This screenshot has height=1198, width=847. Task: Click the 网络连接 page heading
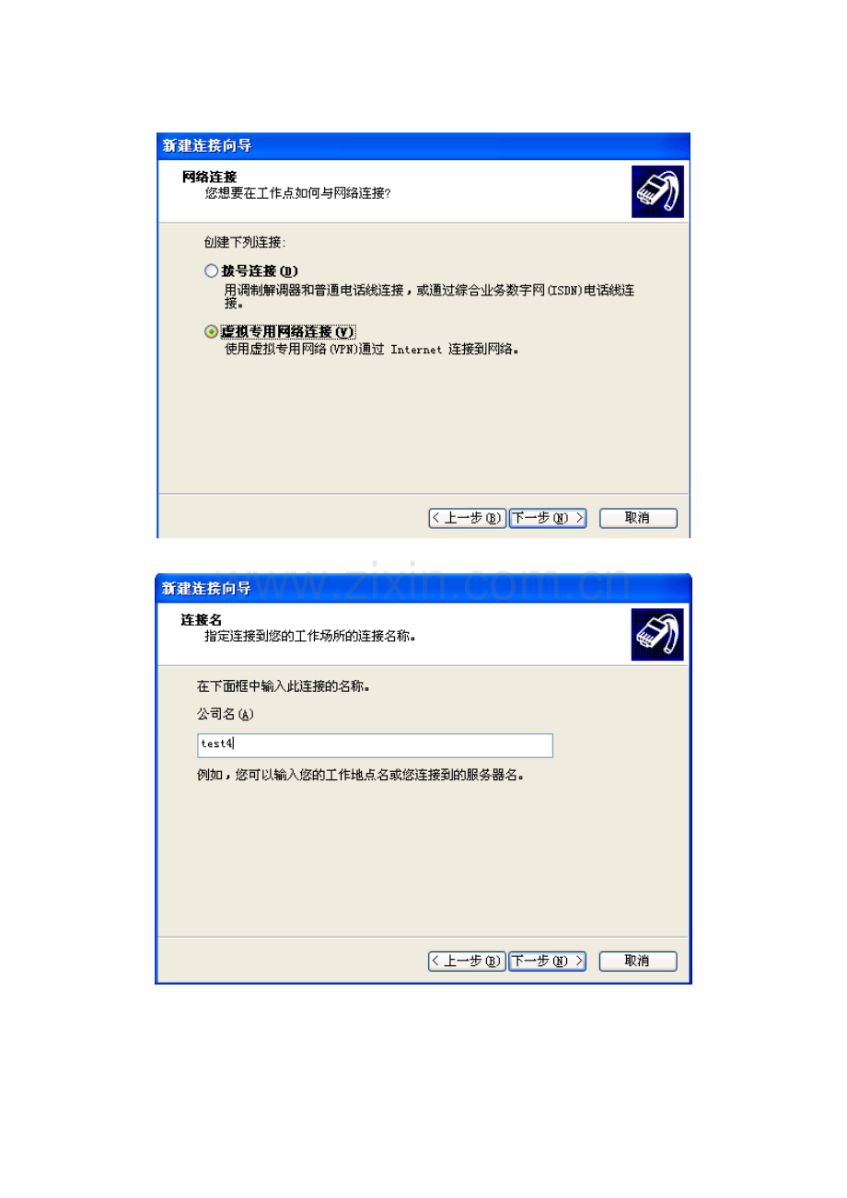pos(211,177)
